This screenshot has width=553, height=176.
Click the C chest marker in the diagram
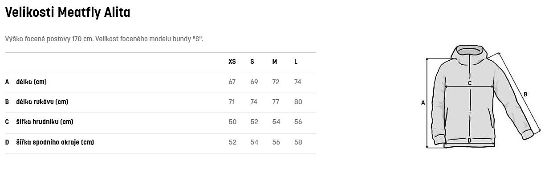(469, 83)
